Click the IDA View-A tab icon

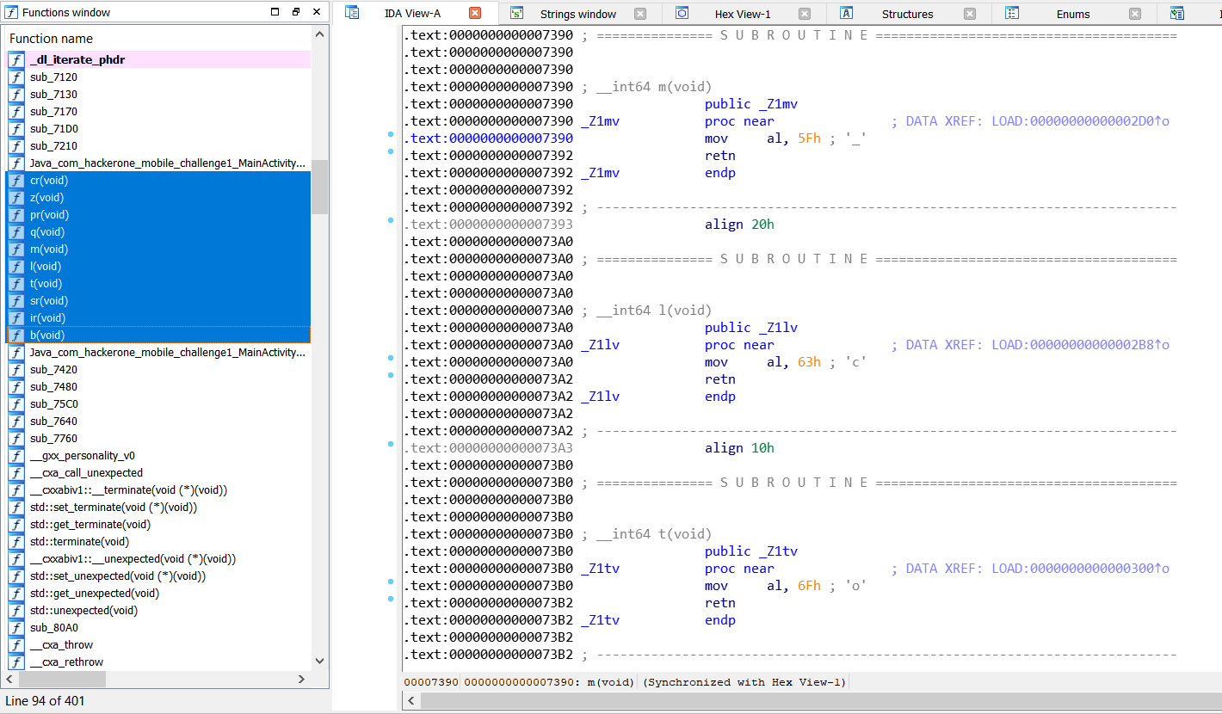click(352, 13)
